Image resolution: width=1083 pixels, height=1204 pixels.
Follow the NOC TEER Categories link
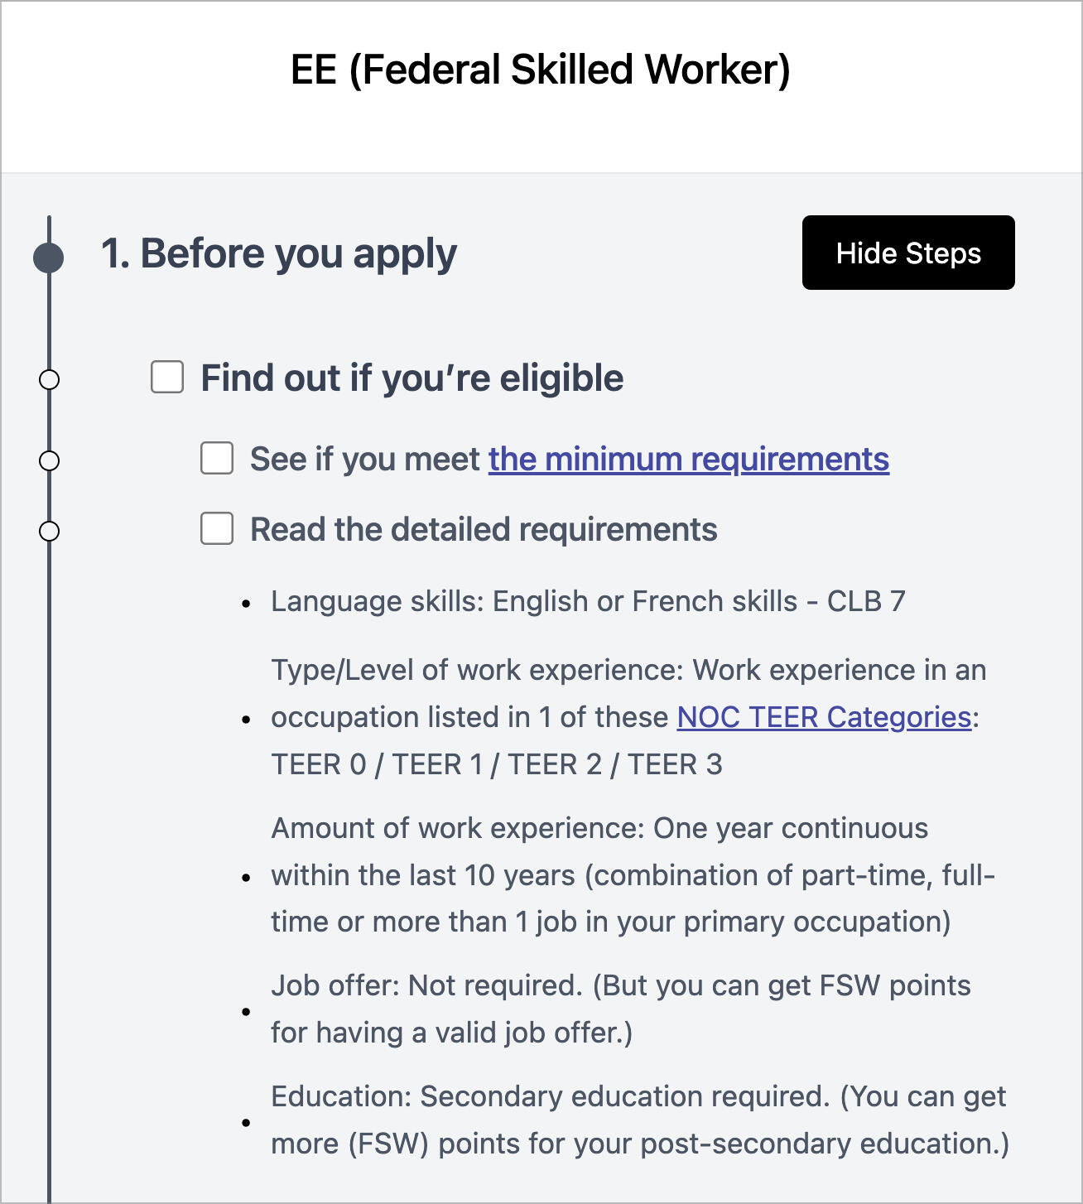824,717
